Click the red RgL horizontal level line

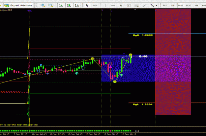pos(167,103)
